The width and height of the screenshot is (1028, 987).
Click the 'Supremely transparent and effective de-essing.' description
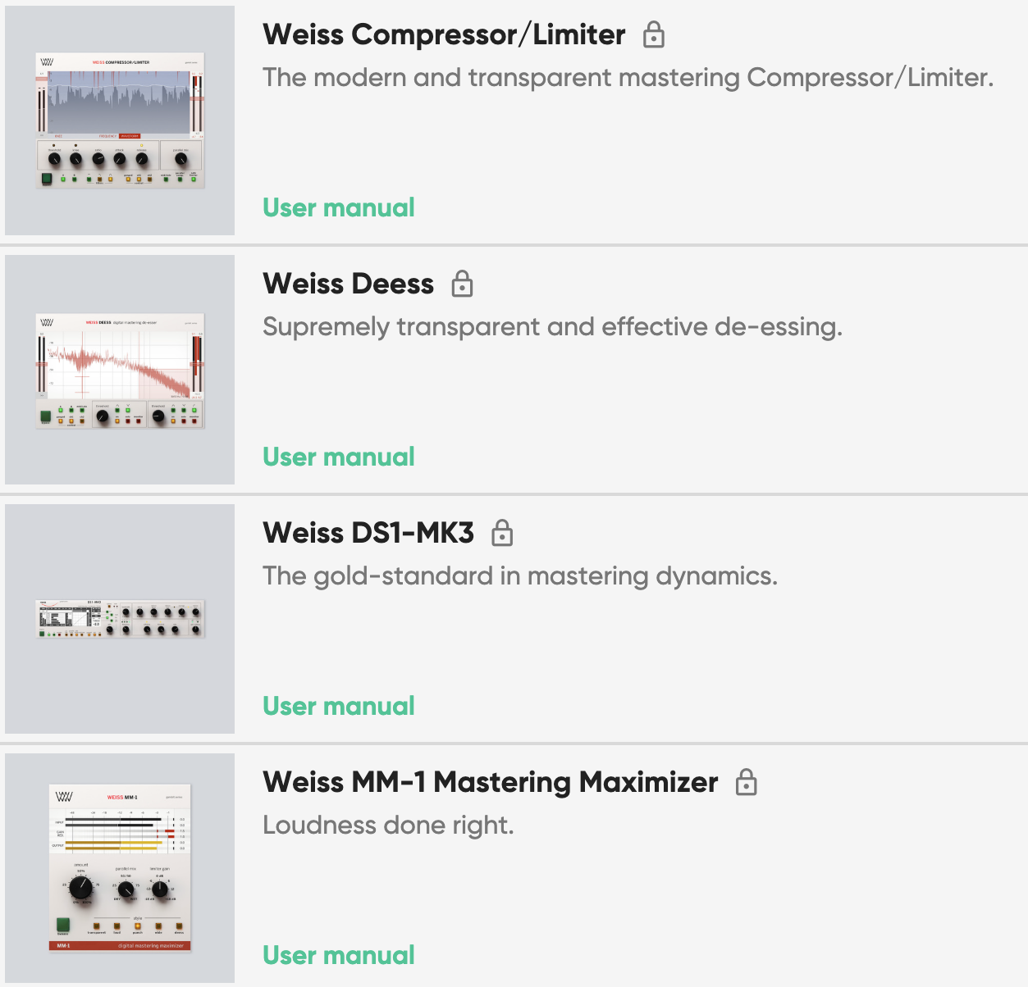pyautogui.click(x=552, y=326)
